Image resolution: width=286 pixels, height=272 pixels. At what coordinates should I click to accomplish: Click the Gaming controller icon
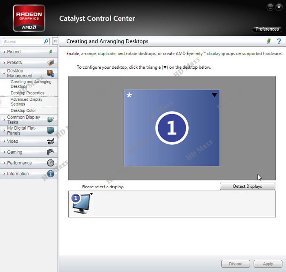click(51, 152)
